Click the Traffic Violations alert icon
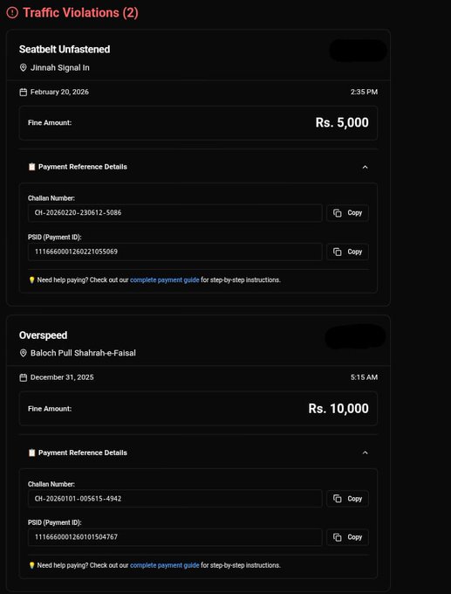 pyautogui.click(x=12, y=13)
